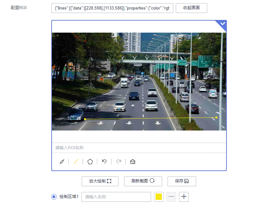Image resolution: width=261 pixels, height=204 pixels.
Task: Toggle the blue checkmark corner badge
Action: click(222, 24)
